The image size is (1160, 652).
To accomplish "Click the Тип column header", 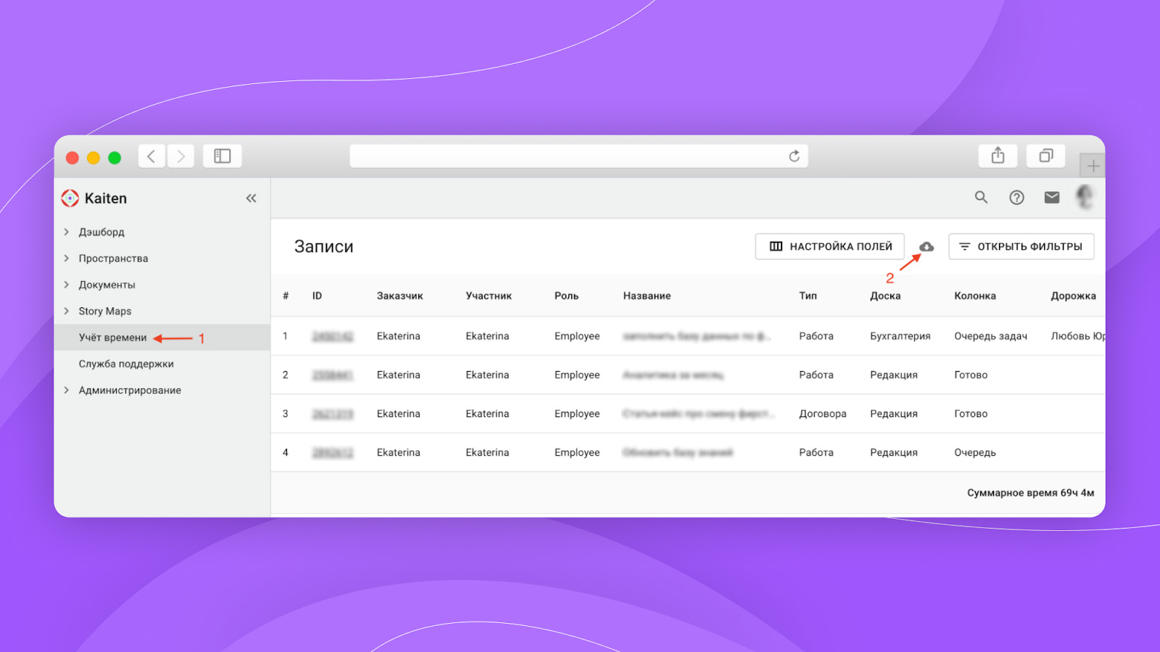I will 808,296.
